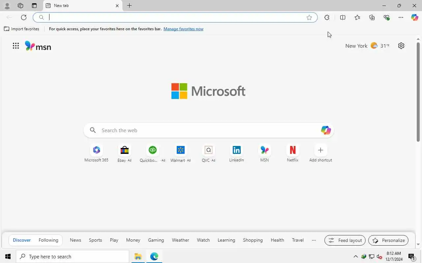Open a new tab with plus button
The height and width of the screenshot is (263, 422).
tap(130, 6)
